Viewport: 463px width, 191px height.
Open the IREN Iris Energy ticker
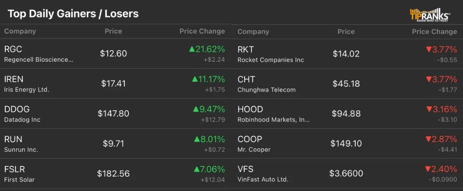[116, 83]
